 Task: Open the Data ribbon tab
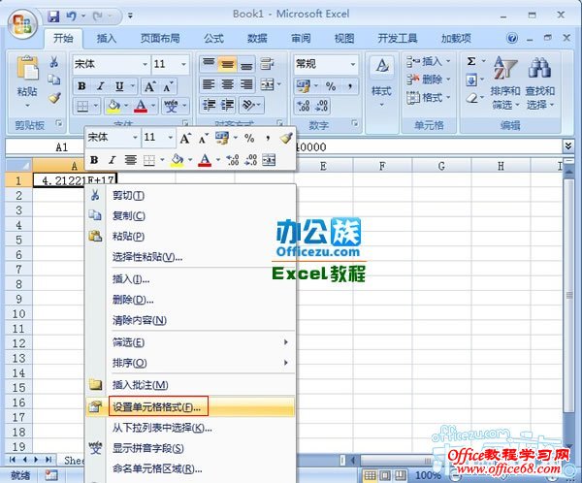pos(257,38)
